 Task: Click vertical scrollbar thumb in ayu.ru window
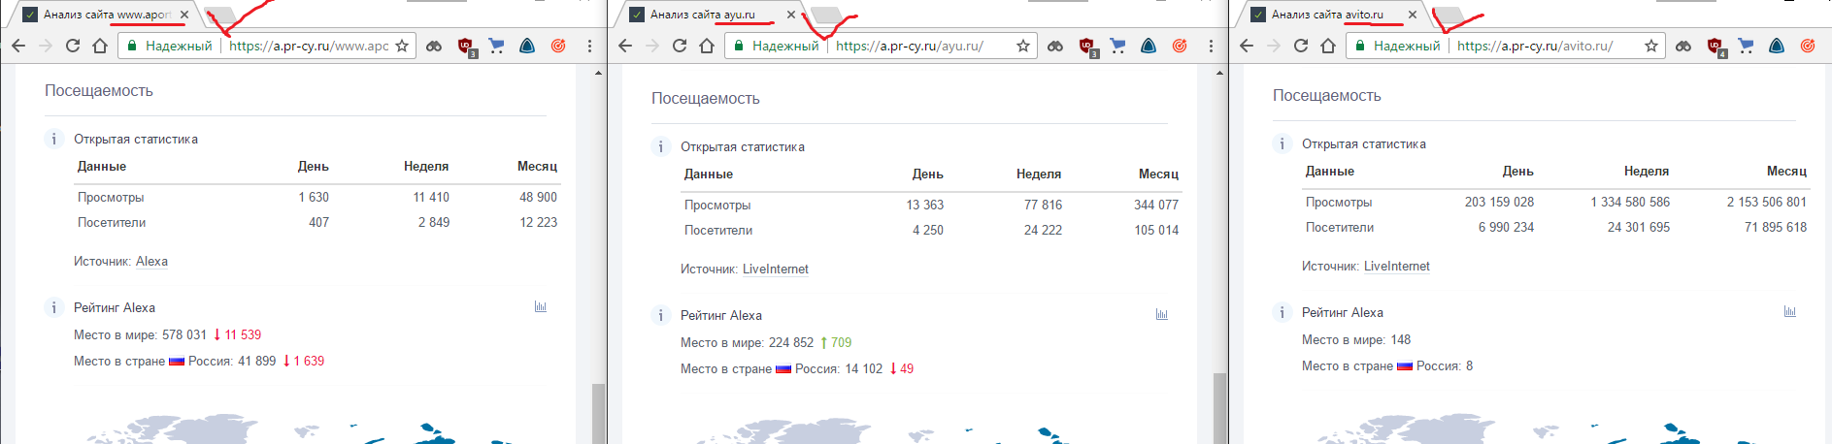coord(1220,409)
